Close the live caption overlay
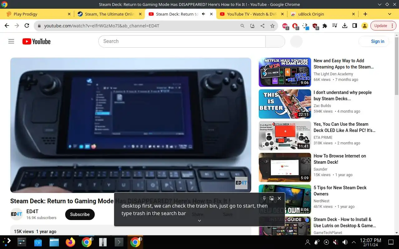The height and width of the screenshot is (249, 399). [279, 198]
